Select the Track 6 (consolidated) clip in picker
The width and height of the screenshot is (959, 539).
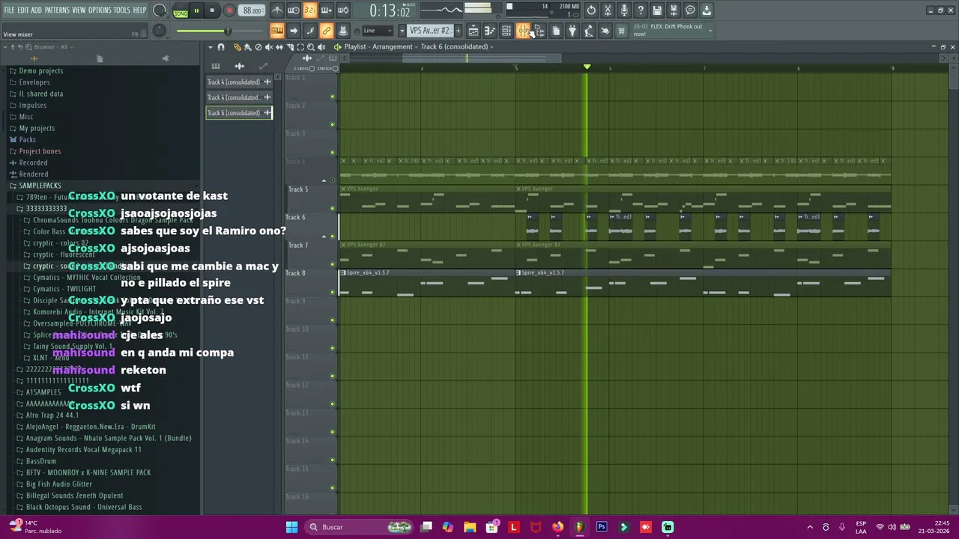coord(239,113)
